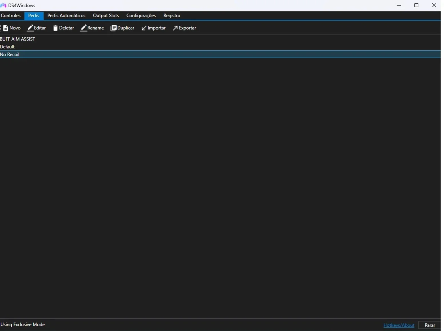Click the Editar pencil icon
Image resolution: width=444 pixels, height=331 pixels.
pyautogui.click(x=30, y=28)
